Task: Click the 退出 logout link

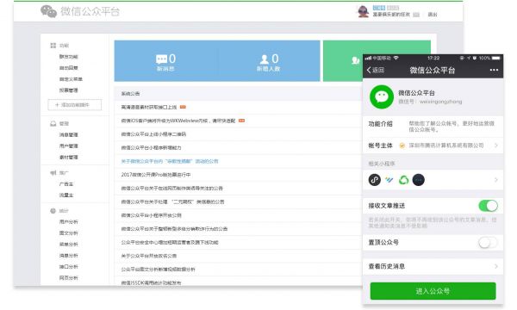Action: click(433, 15)
